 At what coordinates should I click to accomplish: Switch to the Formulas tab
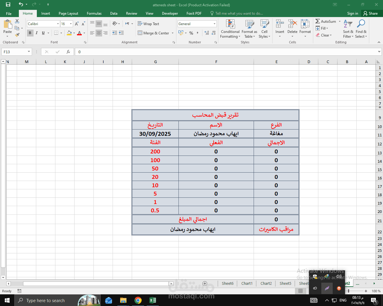94,13
